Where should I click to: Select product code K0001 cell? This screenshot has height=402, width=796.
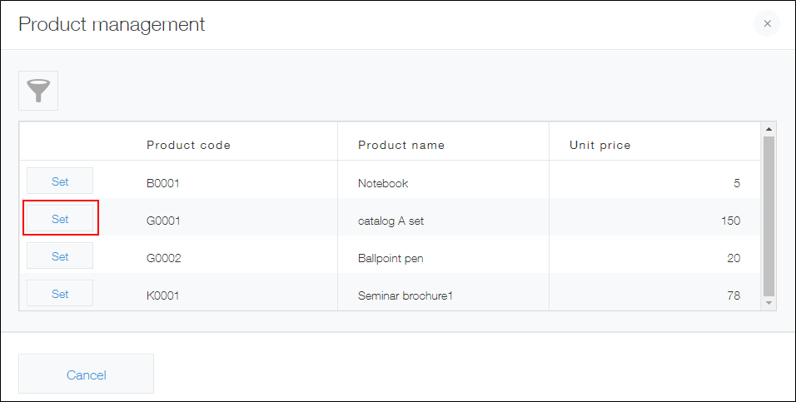point(163,295)
